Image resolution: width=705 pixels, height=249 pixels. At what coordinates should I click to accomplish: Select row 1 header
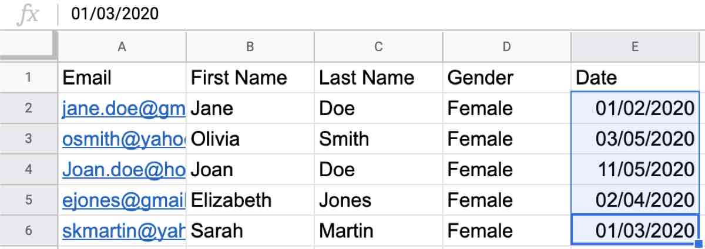tap(29, 78)
